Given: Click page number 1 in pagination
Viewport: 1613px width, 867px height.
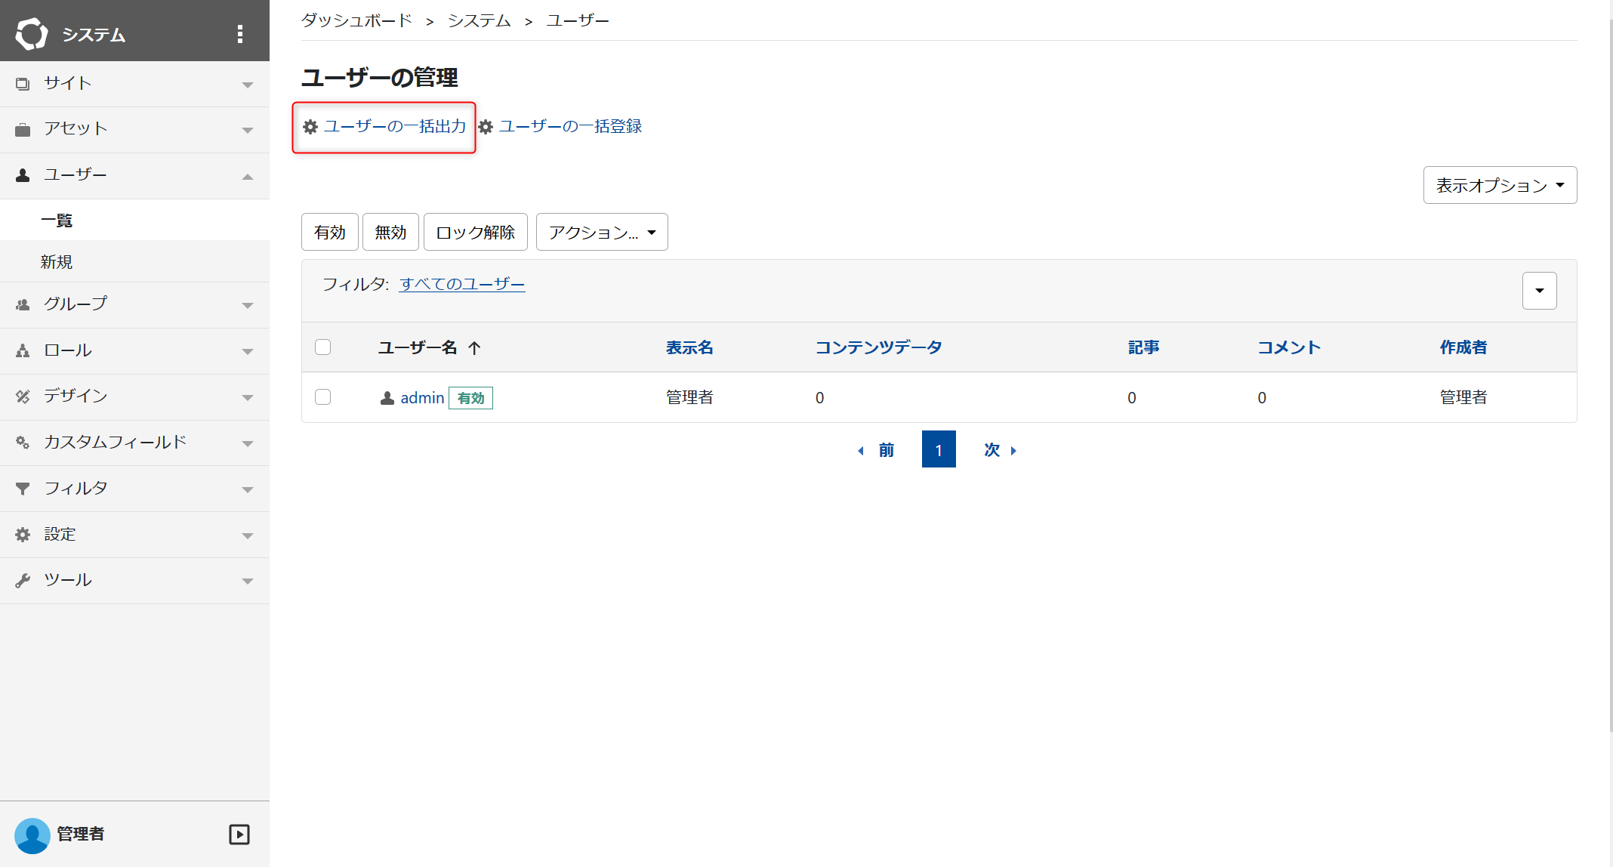Looking at the screenshot, I should (939, 449).
